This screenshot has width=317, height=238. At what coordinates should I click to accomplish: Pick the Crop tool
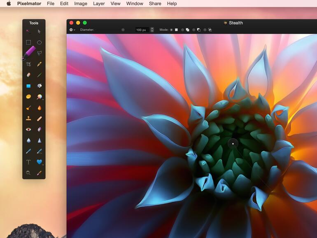[x=28, y=64]
